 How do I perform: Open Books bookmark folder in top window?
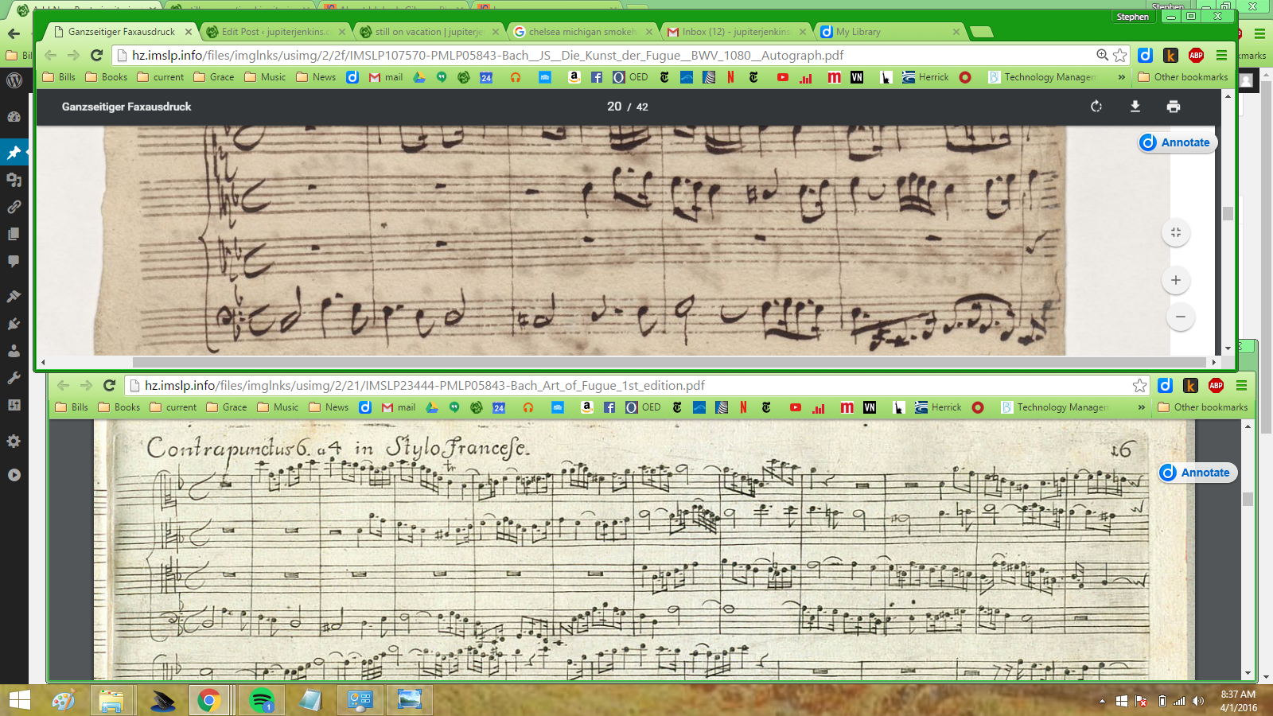[x=107, y=77]
